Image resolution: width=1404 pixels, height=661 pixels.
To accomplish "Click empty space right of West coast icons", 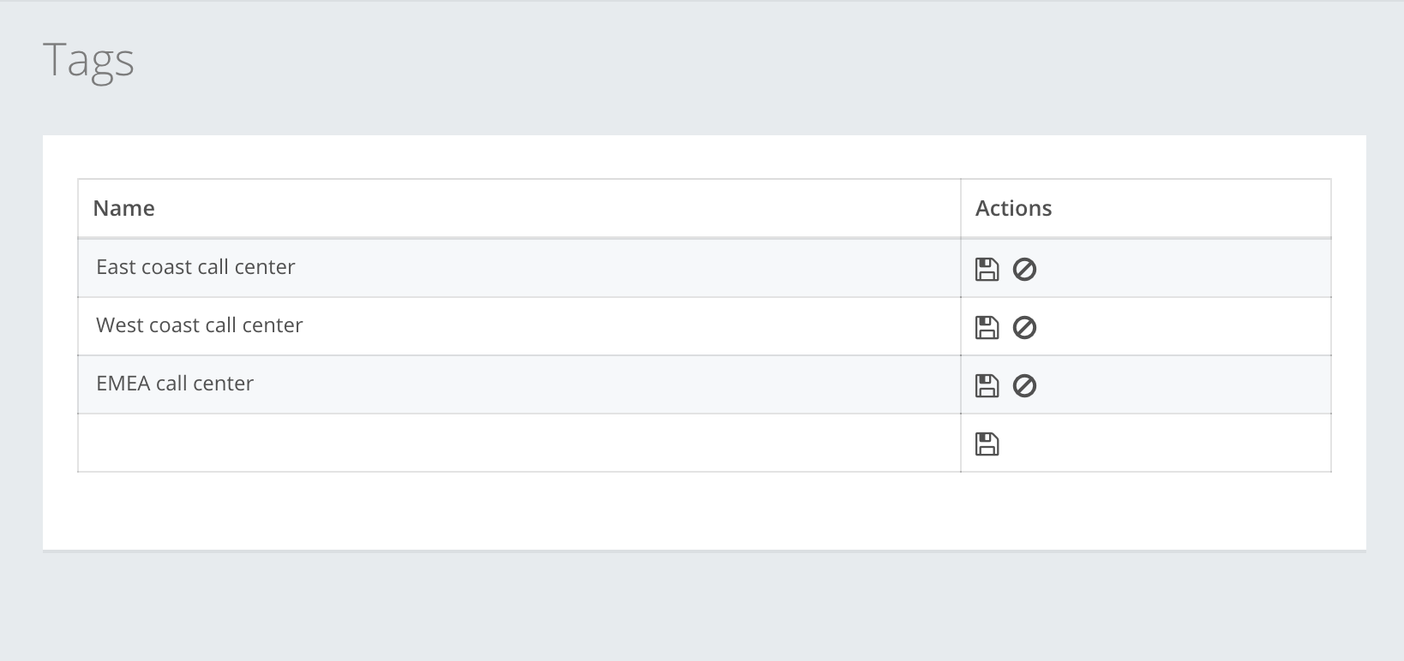I will [1183, 327].
